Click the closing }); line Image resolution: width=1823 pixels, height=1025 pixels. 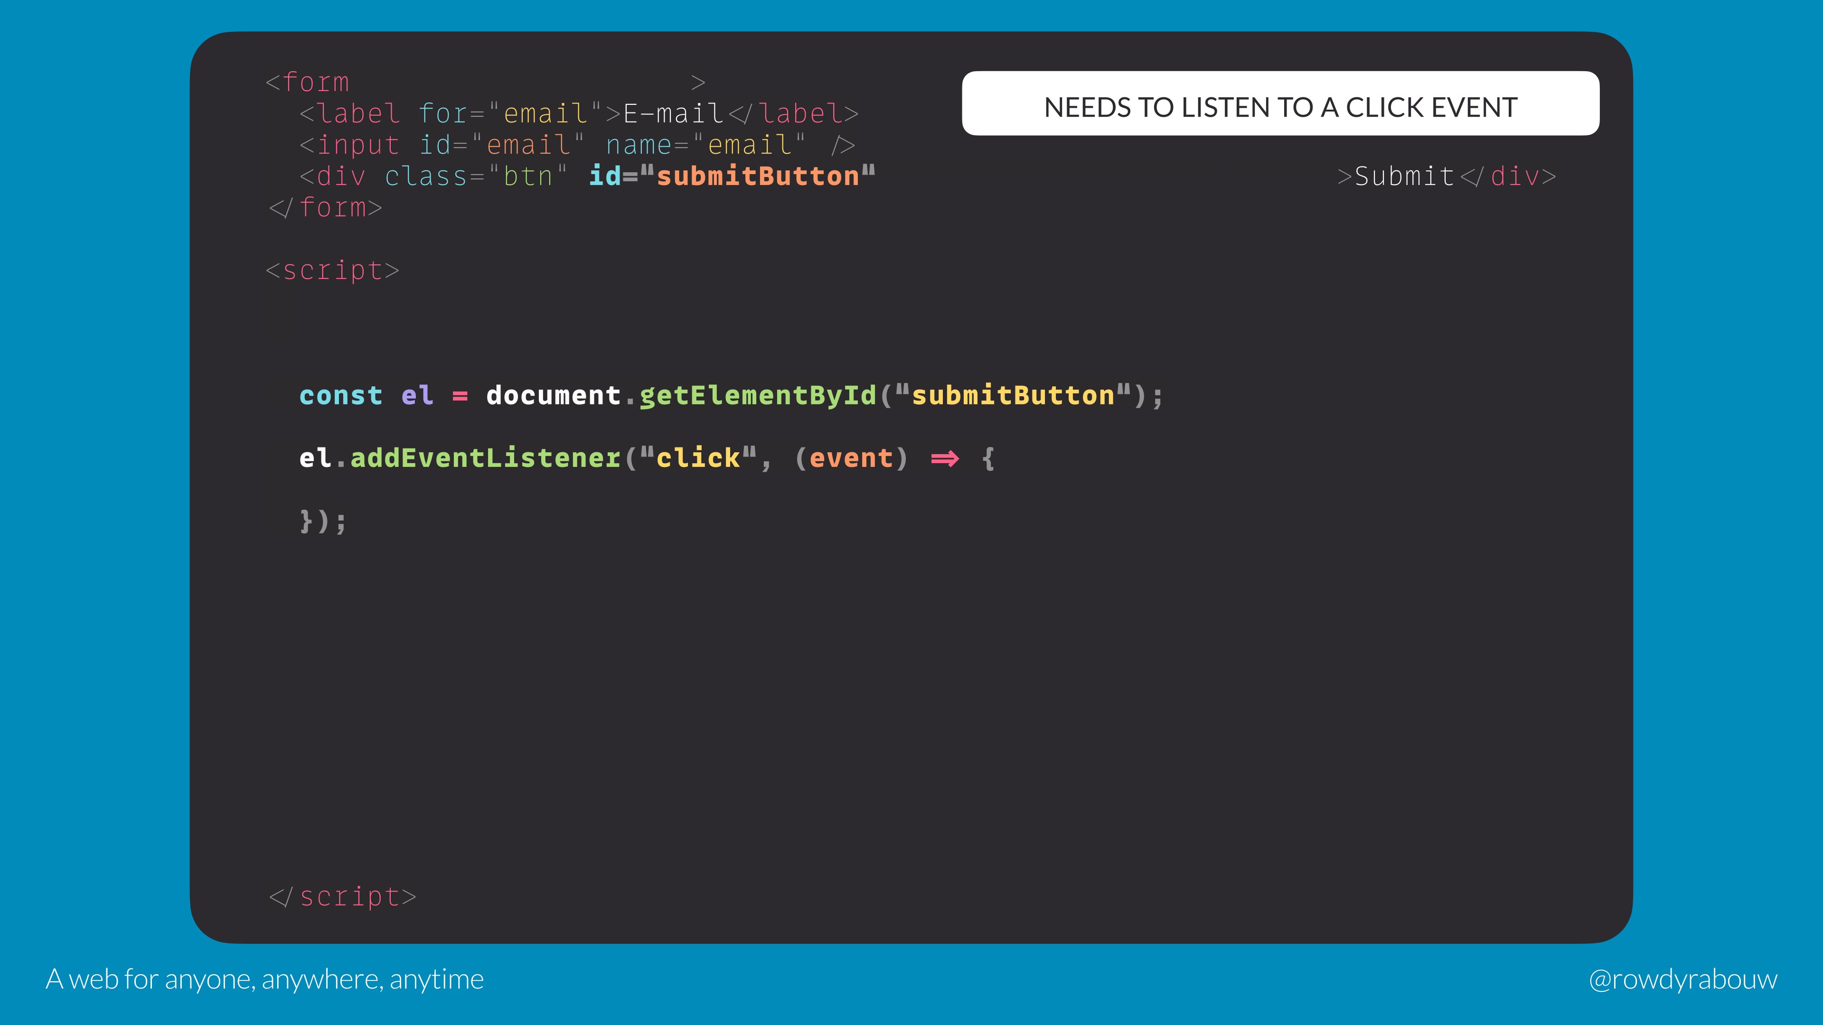pyautogui.click(x=323, y=522)
